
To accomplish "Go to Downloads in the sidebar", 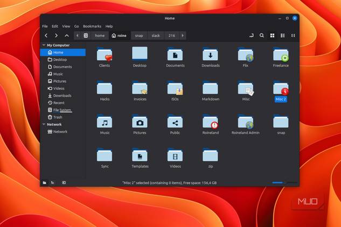I will pos(63,96).
